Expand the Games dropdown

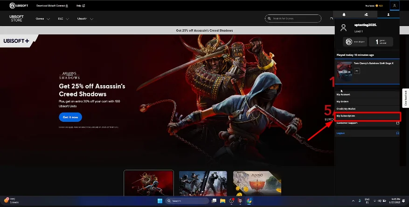pos(43,19)
